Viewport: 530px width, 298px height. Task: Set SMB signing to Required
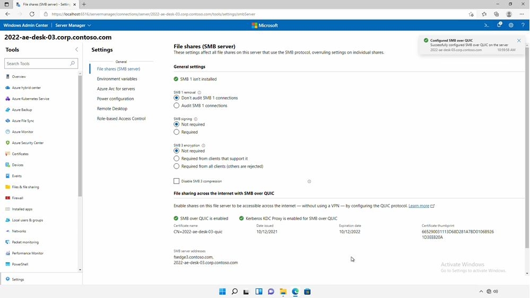tap(177, 132)
